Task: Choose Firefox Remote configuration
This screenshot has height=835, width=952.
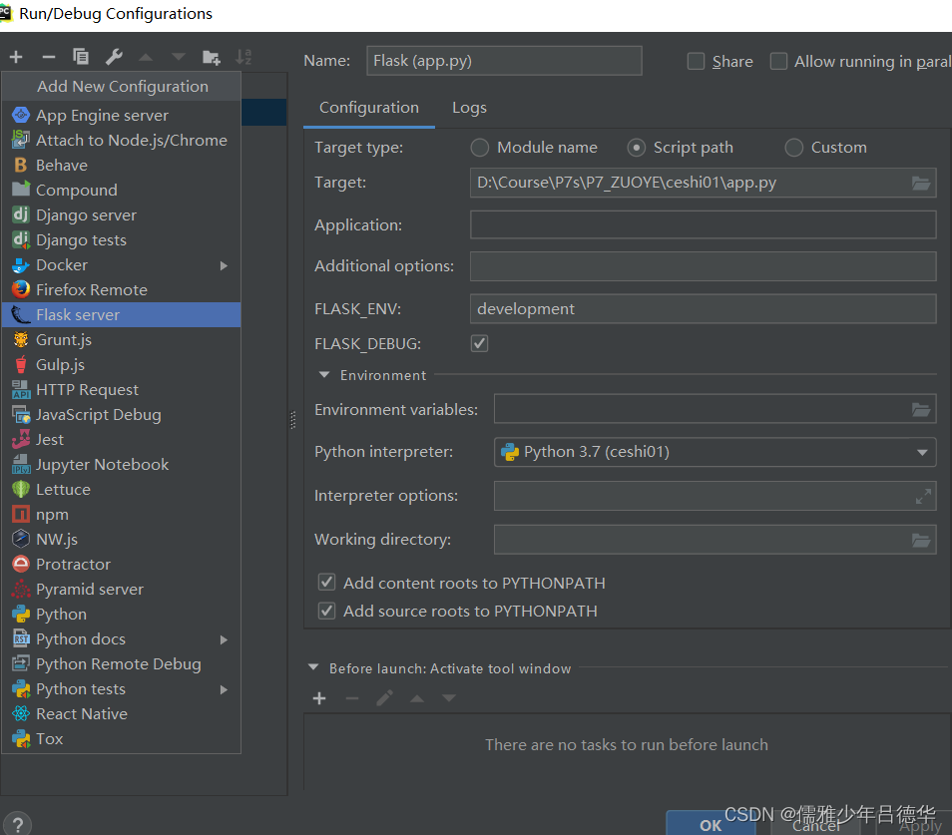Action: click(122, 290)
